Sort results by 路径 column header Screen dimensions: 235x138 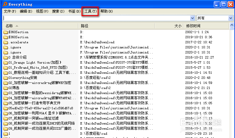[x=116, y=26]
